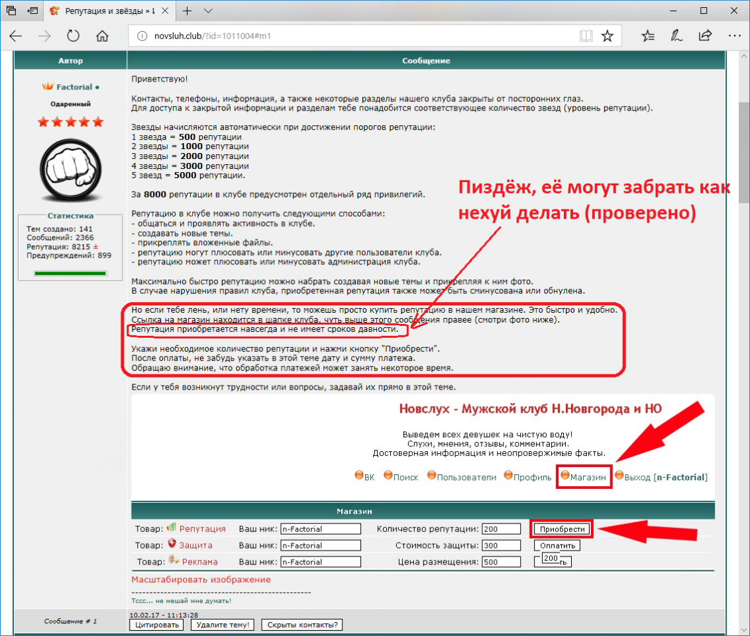Set these tabs aside icon
The width and height of the screenshot is (750, 636).
point(31,11)
